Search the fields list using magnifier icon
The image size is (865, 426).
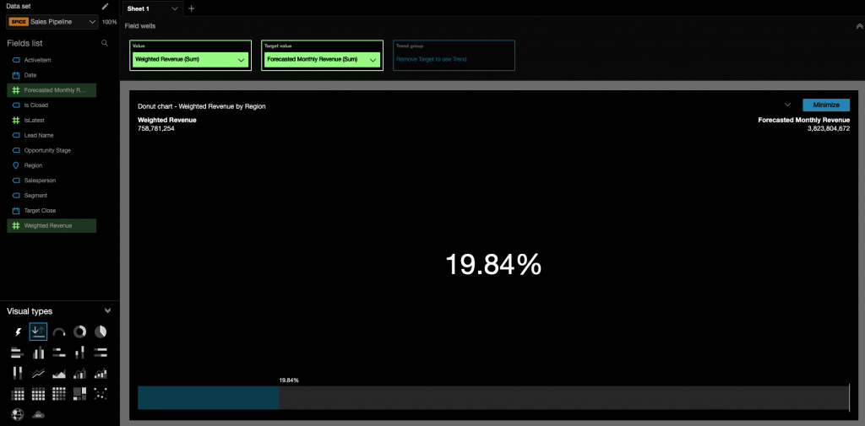point(105,43)
